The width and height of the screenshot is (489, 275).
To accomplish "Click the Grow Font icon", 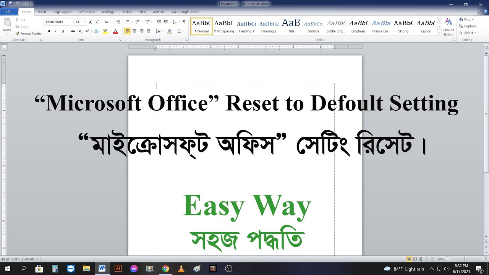I will coord(91,22).
